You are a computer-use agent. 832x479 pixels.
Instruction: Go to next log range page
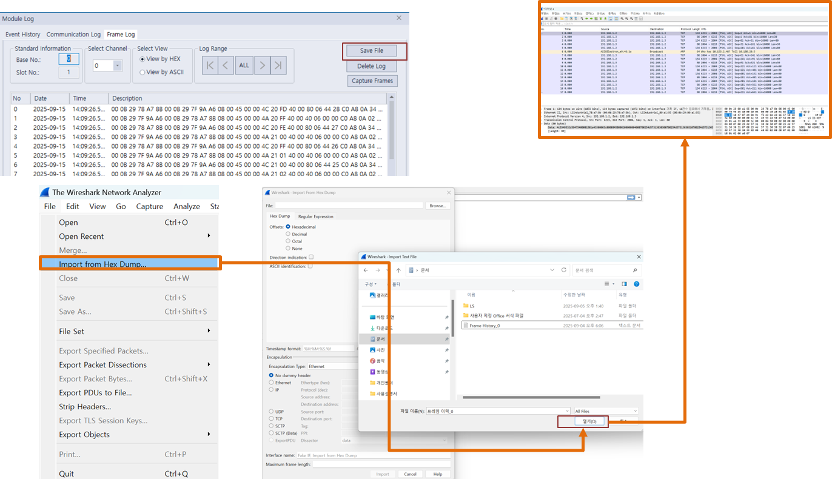click(262, 65)
